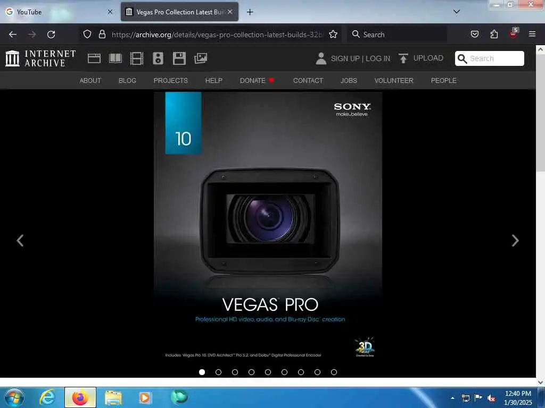The image size is (545, 408).
Task: Click the Internet Archive logo
Action: (x=40, y=58)
